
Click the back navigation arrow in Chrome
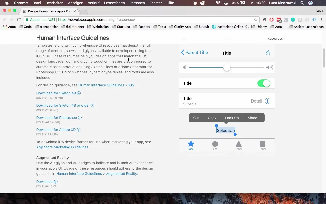click(x=5, y=20)
